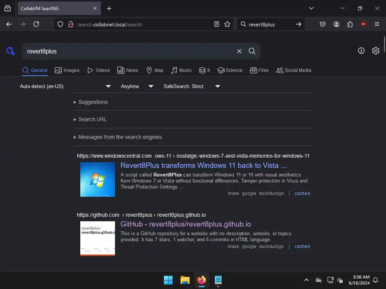Switch to Music category
Screen dimensions: 386x289
click(x=181, y=70)
